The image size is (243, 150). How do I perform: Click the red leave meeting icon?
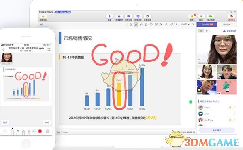click(232, 16)
